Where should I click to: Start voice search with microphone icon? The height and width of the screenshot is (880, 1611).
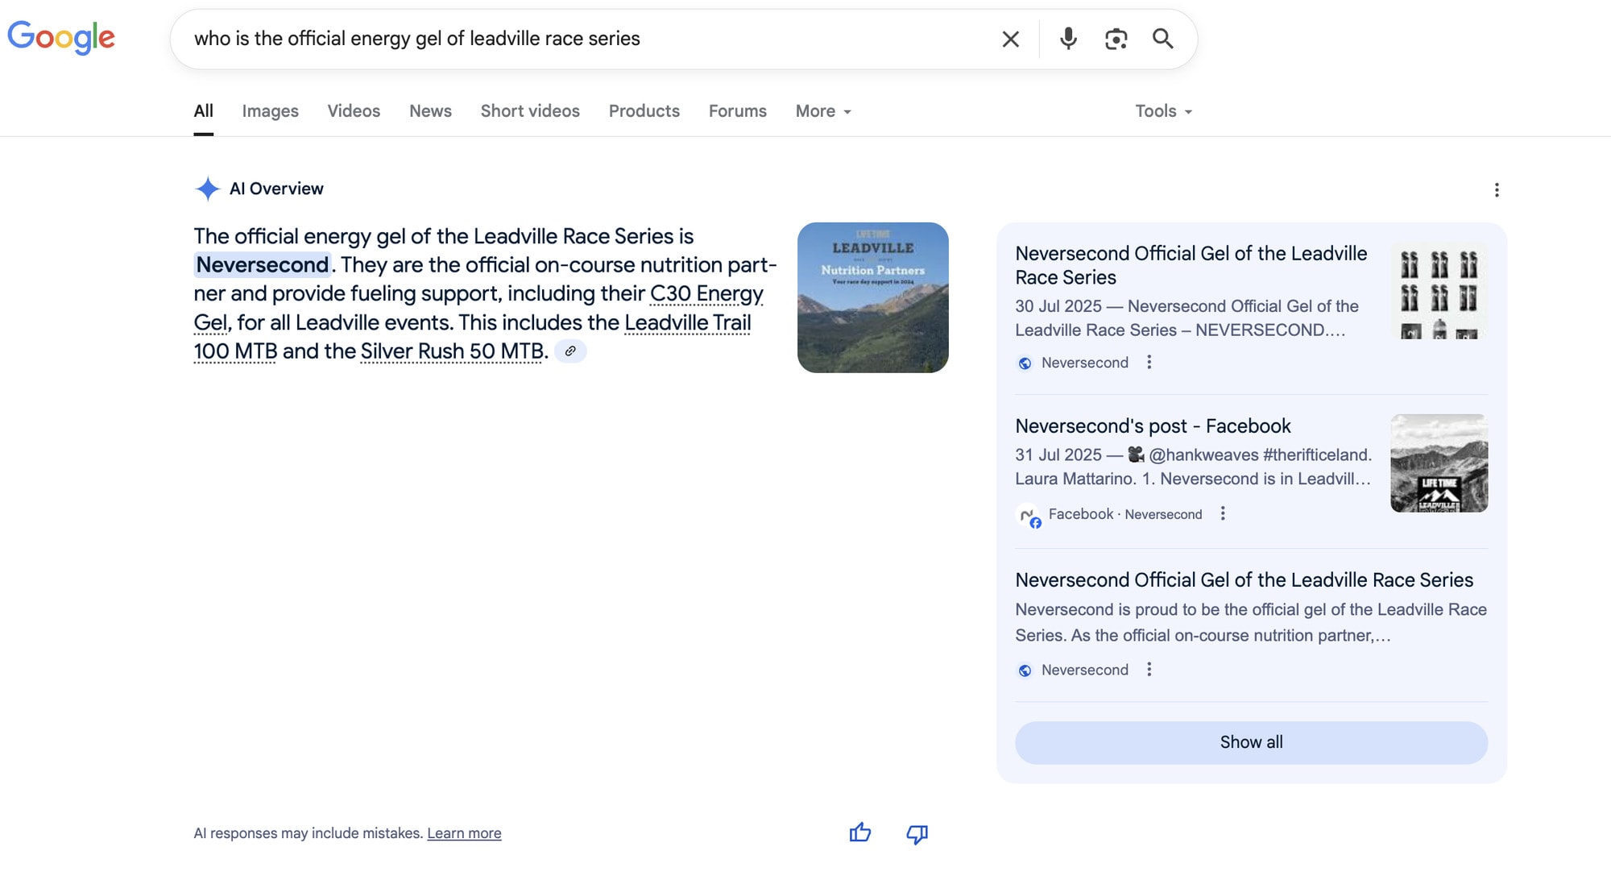pyautogui.click(x=1068, y=39)
